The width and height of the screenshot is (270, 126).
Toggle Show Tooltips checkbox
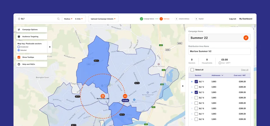pyautogui.click(x=19, y=57)
